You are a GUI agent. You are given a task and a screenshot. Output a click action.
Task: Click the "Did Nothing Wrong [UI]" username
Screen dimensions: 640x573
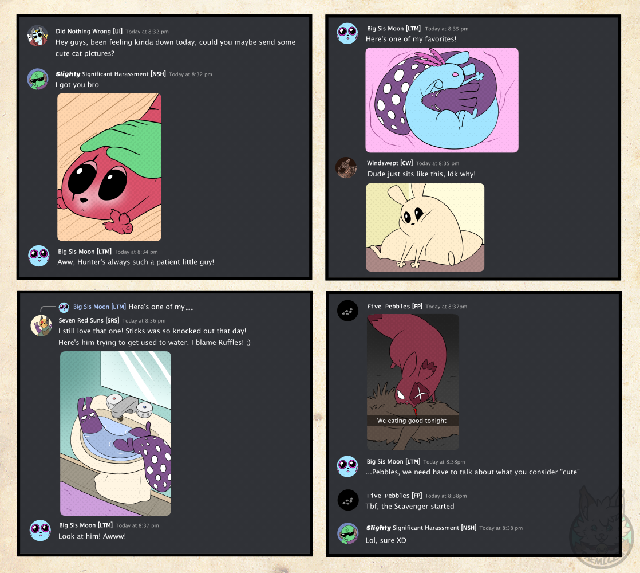pyautogui.click(x=89, y=31)
